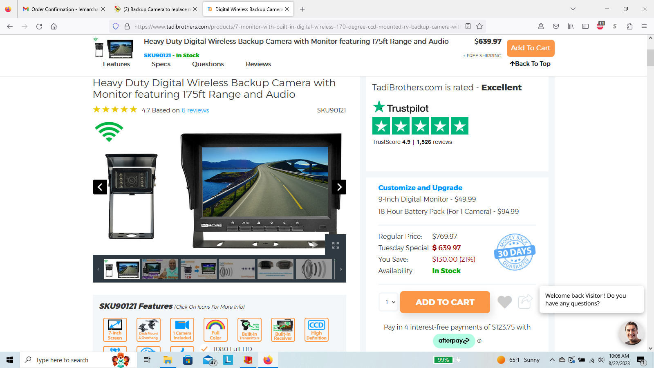Open the Firefox application menu
Screen dimensions: 654x368
[x=644, y=27]
